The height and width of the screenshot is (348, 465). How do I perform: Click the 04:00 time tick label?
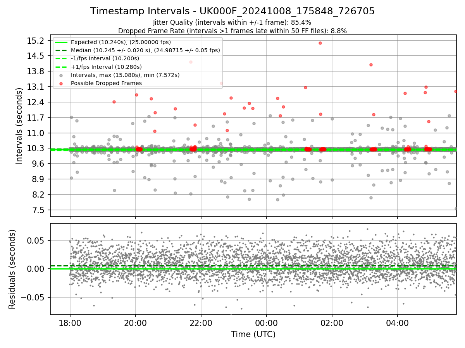click(398, 322)
